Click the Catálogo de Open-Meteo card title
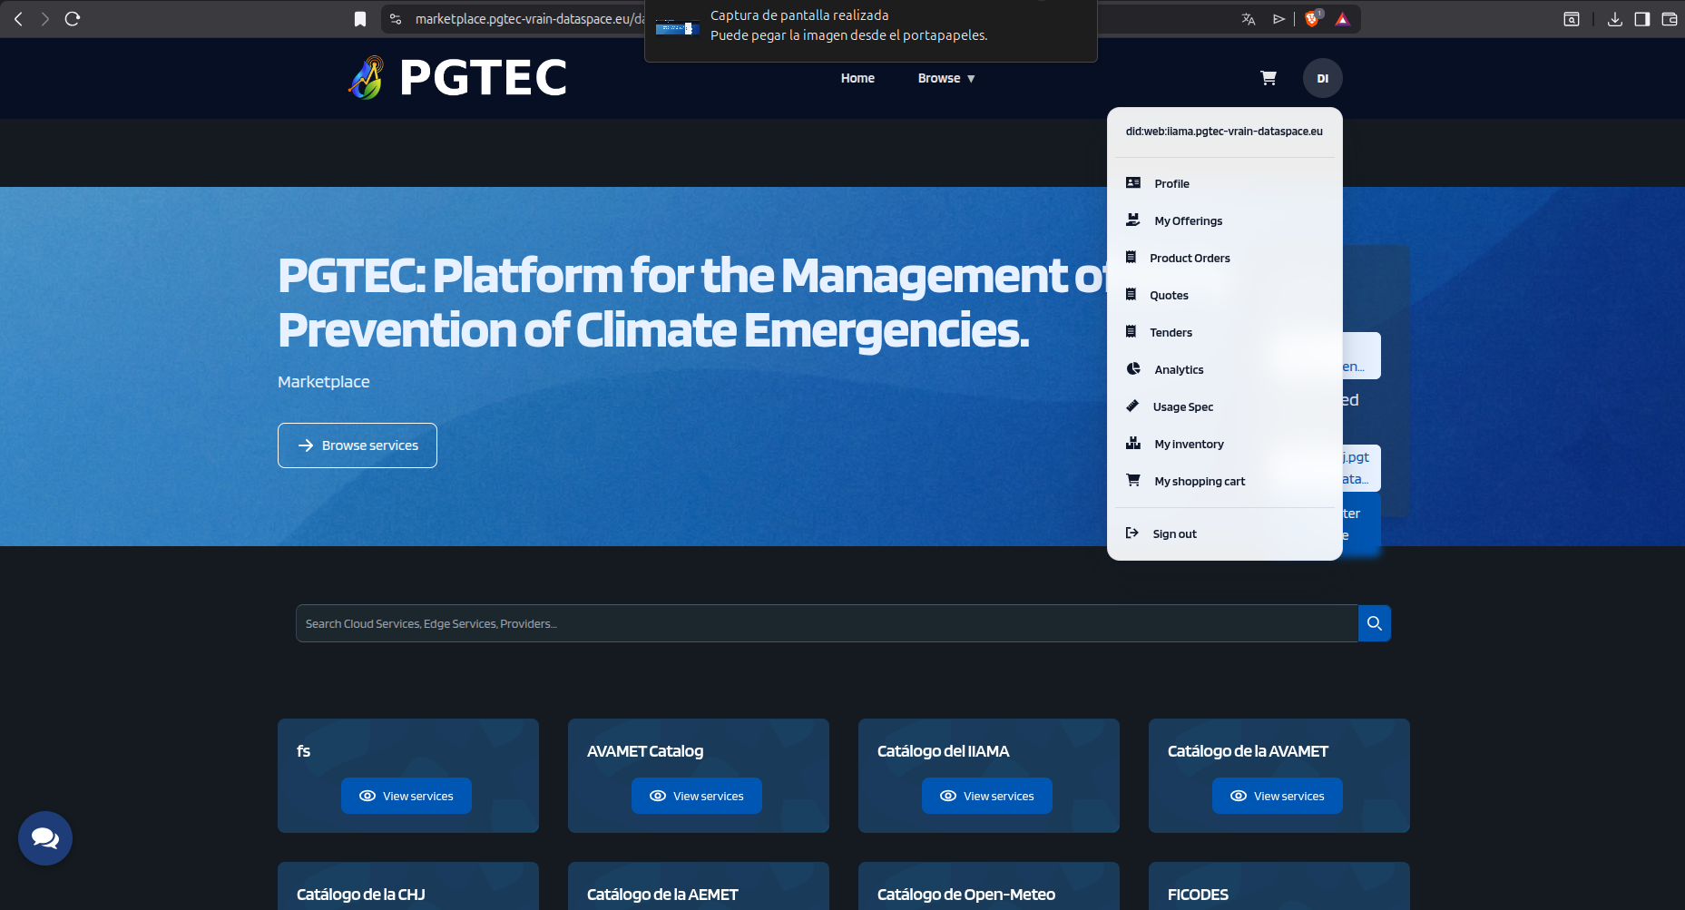Screen dimensions: 1685x910 966,895
